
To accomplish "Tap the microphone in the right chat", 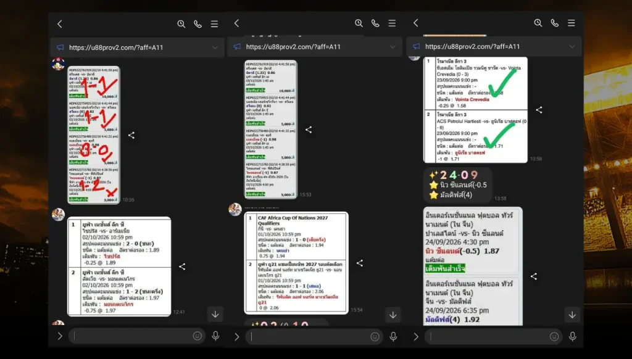I will coord(572,336).
